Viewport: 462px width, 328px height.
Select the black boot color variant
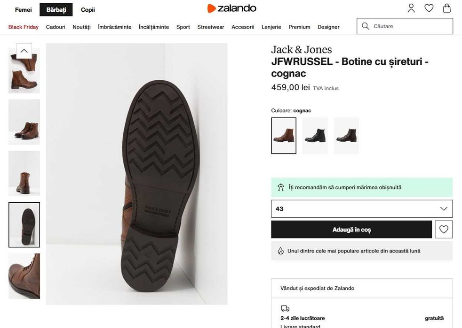pyautogui.click(x=315, y=136)
